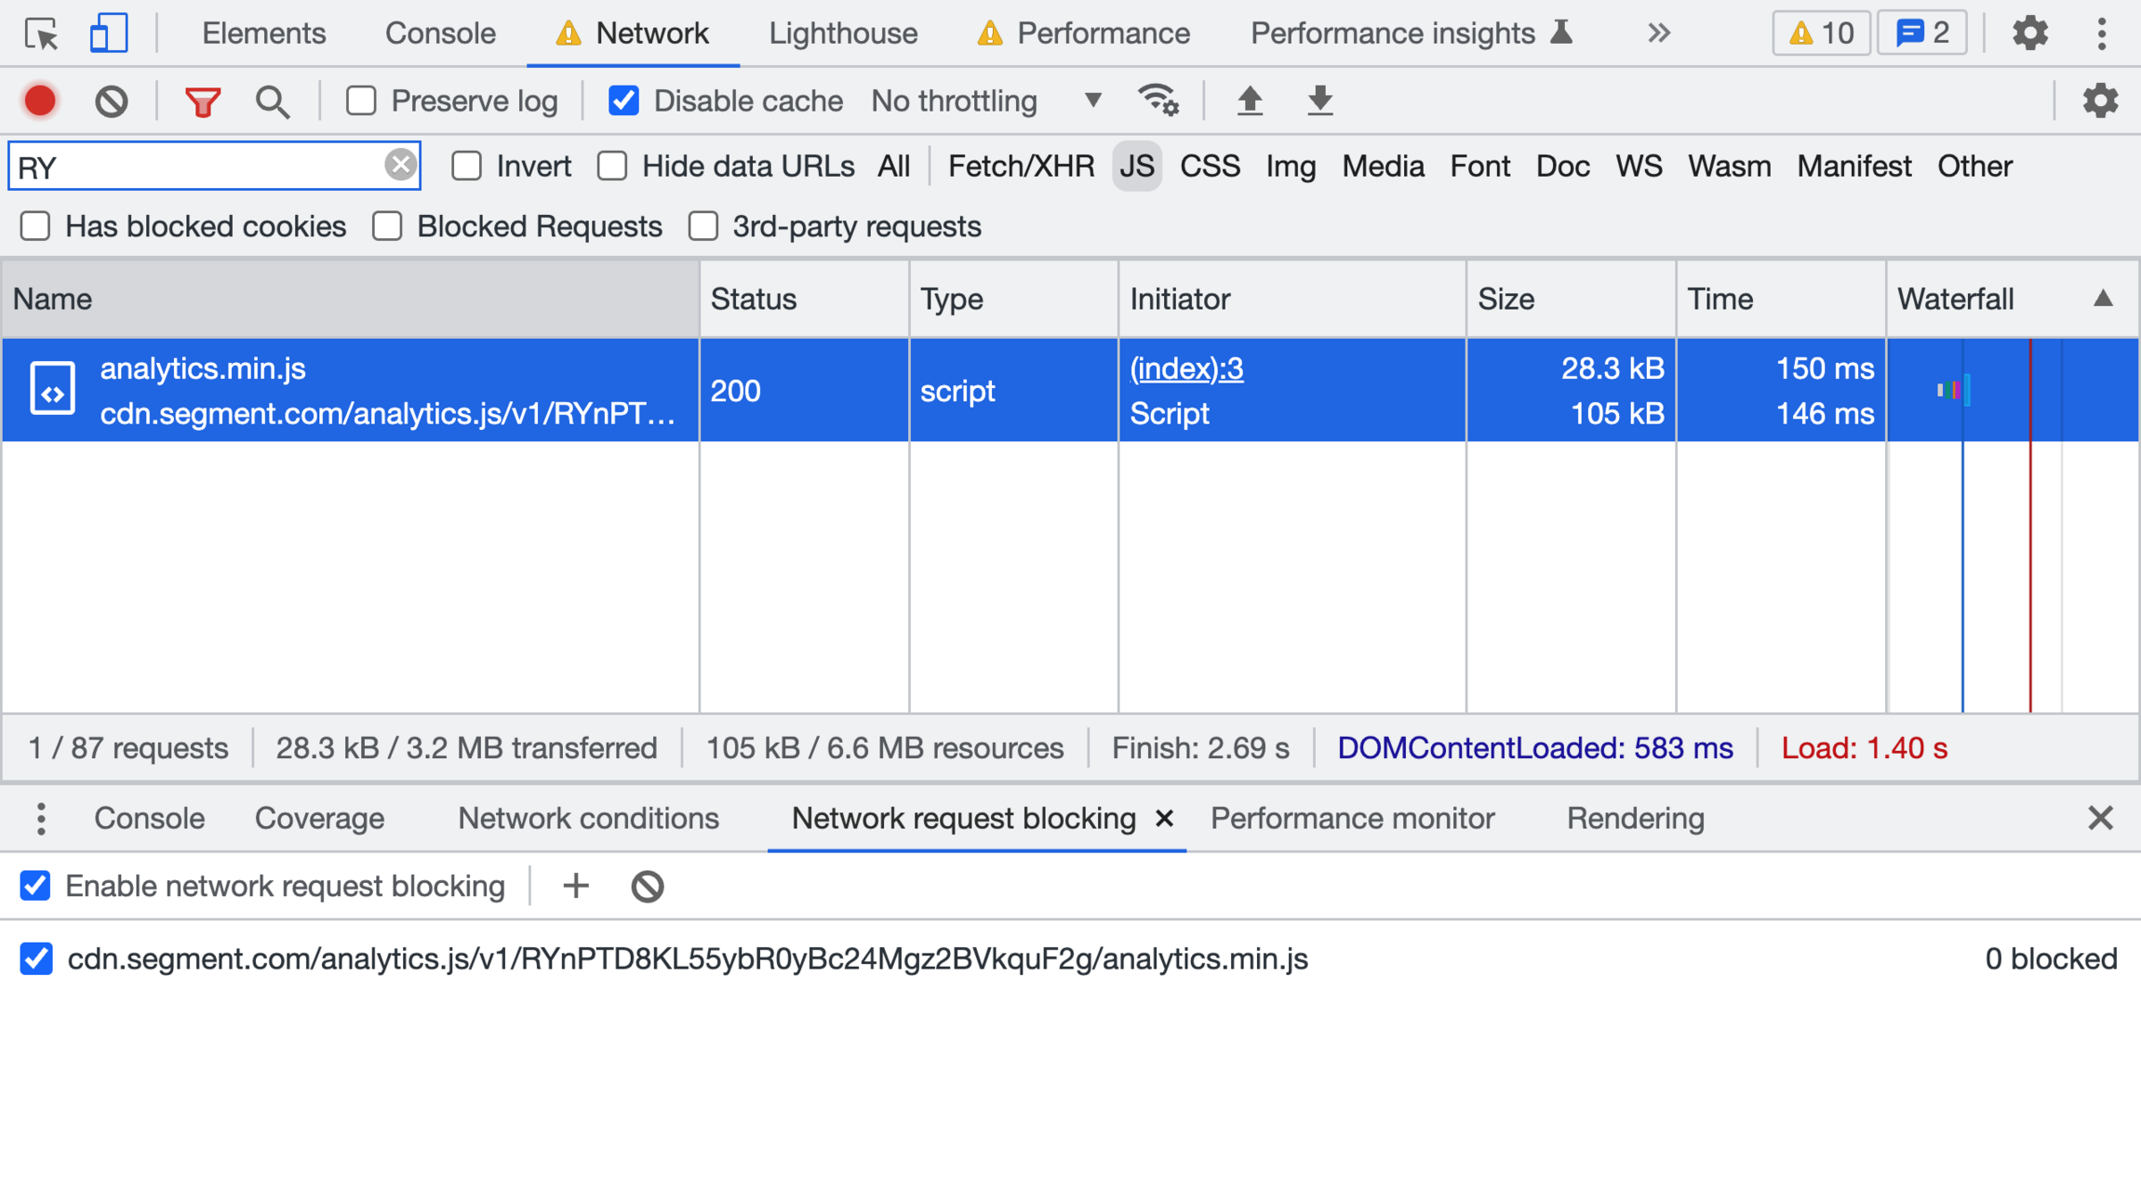
Task: Toggle the red filter funnel icon
Action: click(203, 101)
